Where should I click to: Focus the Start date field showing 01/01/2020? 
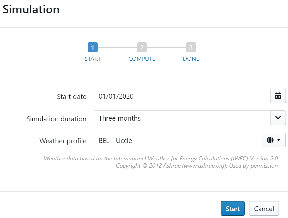point(182,96)
